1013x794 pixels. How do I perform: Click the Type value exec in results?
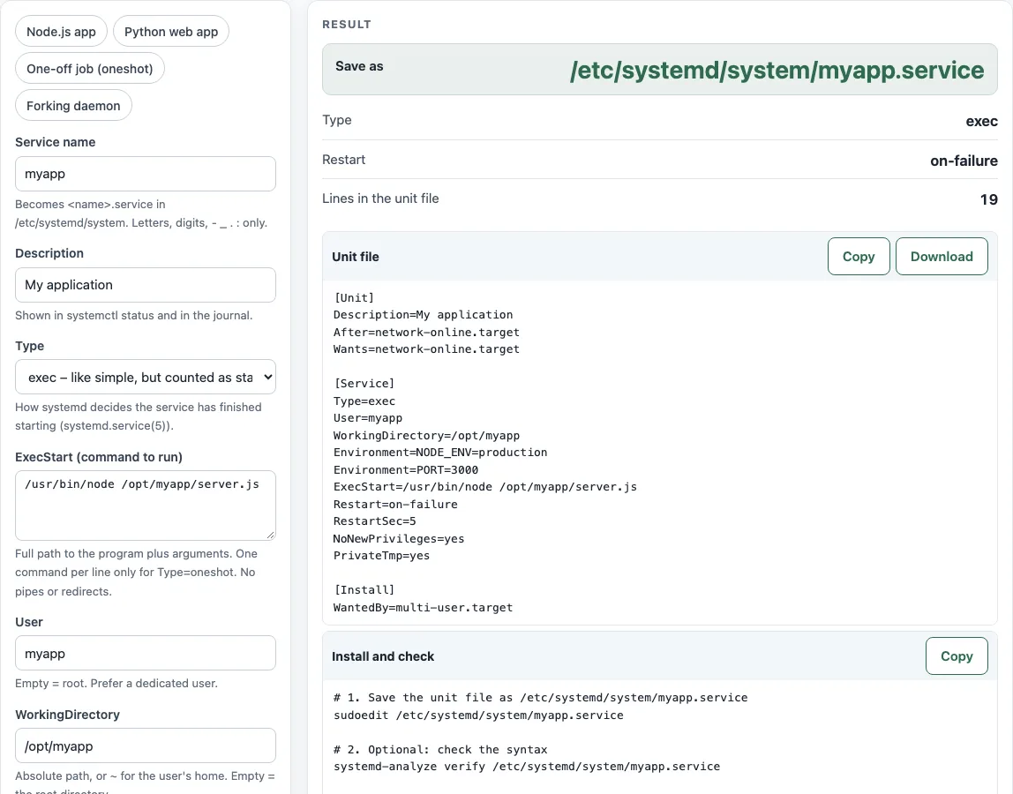981,121
